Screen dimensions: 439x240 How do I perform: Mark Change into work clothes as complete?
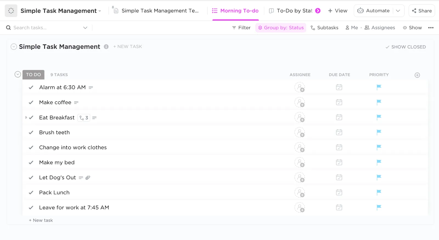click(31, 148)
